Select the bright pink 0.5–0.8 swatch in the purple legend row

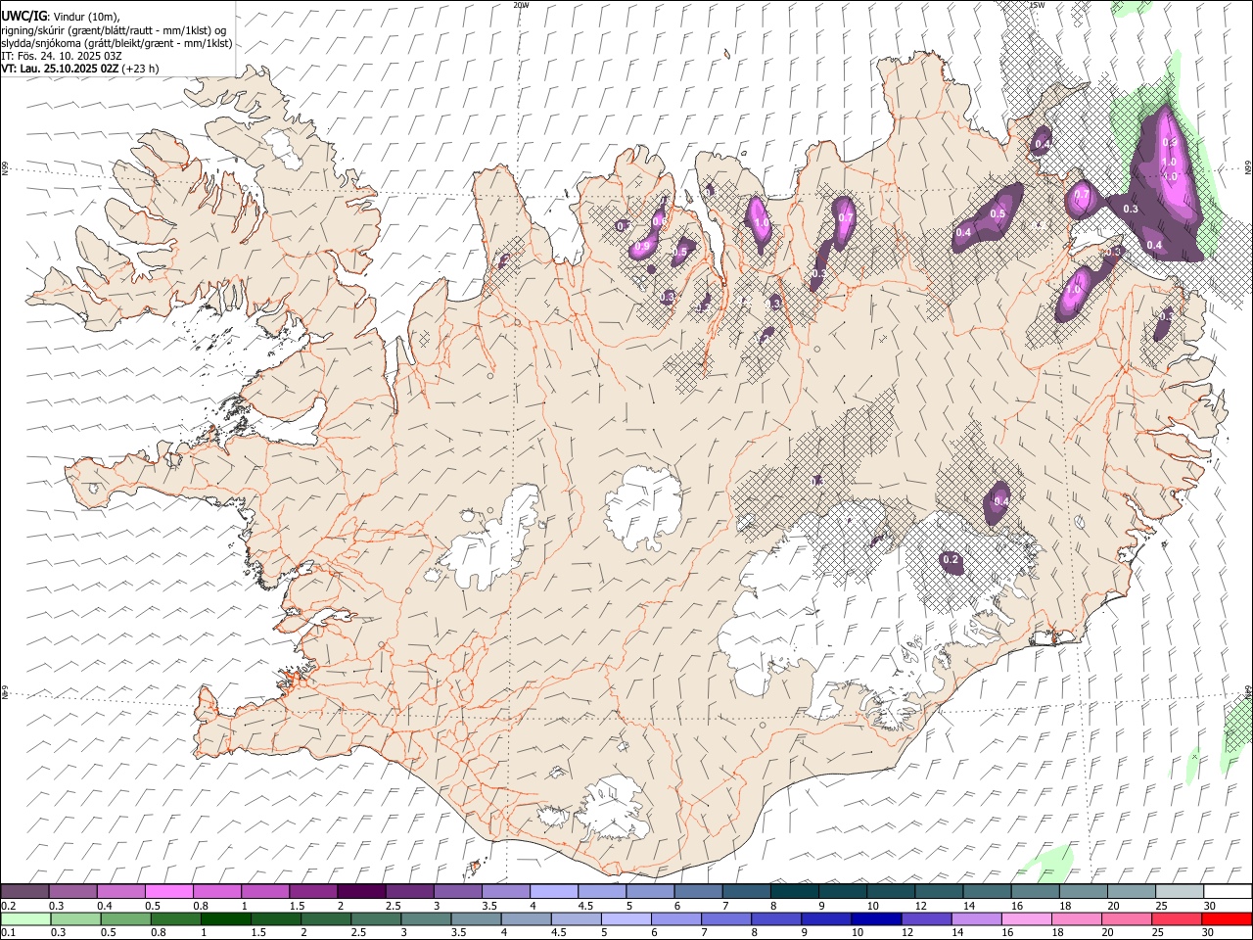click(x=169, y=892)
